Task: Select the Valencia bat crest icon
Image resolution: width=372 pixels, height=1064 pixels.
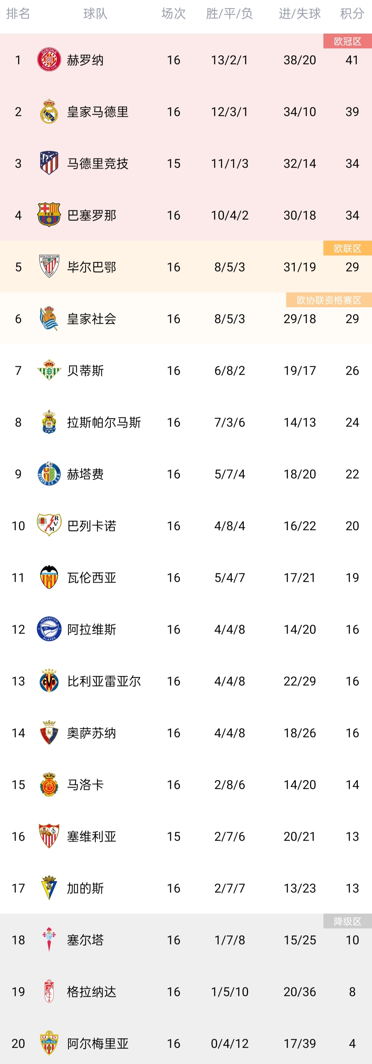Action: [49, 577]
